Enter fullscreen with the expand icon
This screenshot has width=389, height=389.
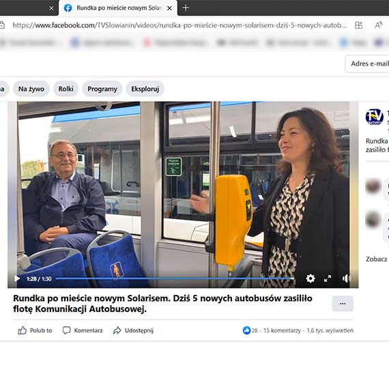coord(328,278)
